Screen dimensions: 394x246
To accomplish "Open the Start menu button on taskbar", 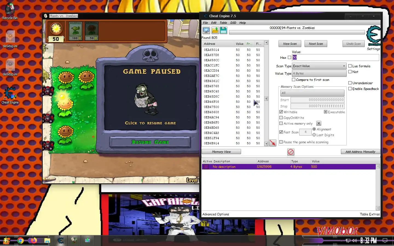I will tap(7, 241).
